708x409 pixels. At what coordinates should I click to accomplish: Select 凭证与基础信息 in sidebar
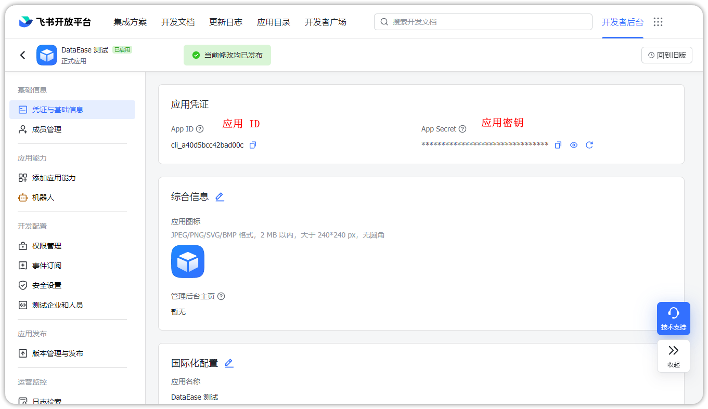click(72, 110)
